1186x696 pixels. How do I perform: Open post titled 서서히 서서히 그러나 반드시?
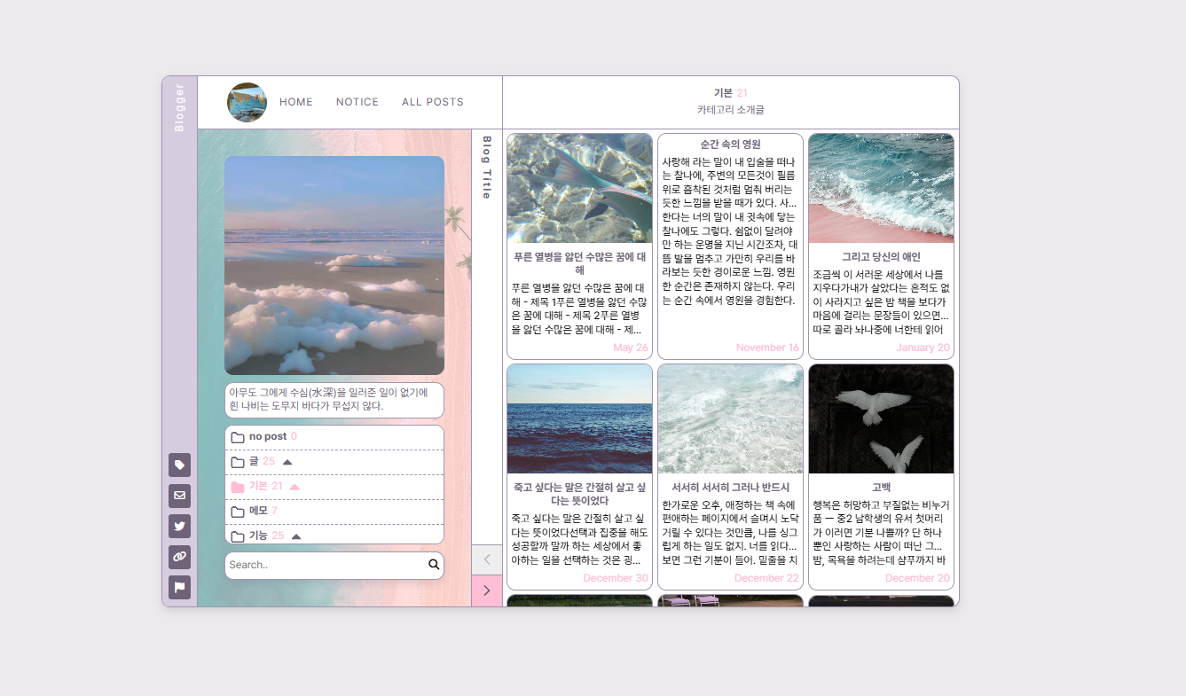pos(730,488)
